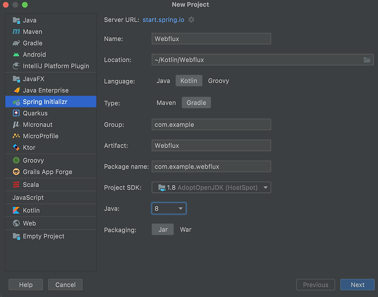Switch the build type to Maven
378x297 pixels.
166,102
